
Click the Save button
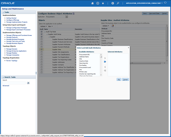(145, 13)
